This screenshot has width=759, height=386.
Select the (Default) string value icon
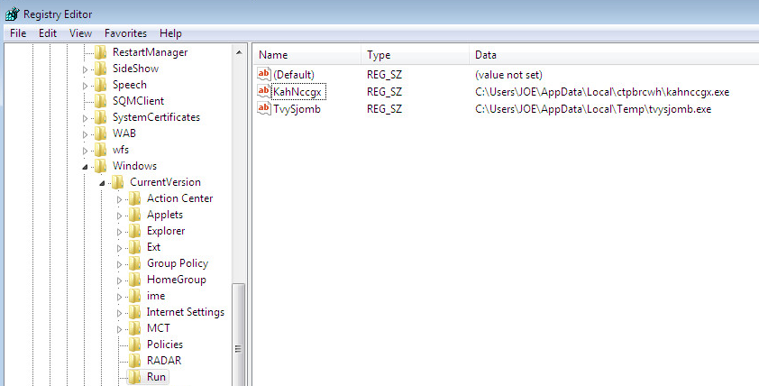[x=264, y=74]
